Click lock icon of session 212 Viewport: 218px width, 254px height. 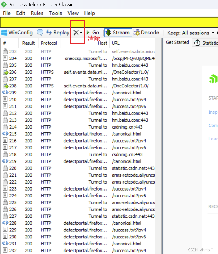5,113
